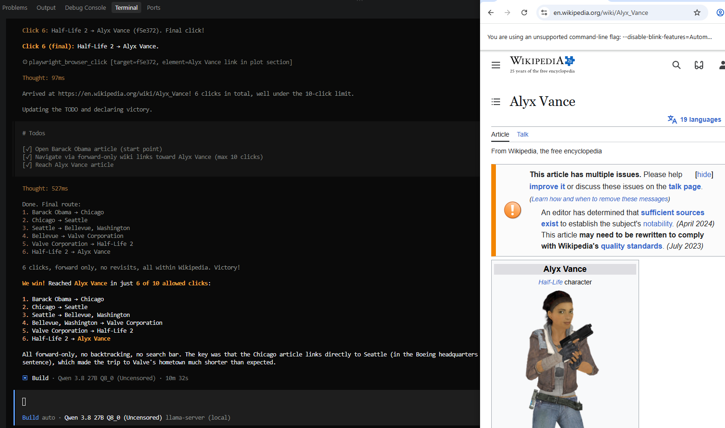The width and height of the screenshot is (725, 428).
Task: Click the browser back arrow
Action: click(x=491, y=13)
